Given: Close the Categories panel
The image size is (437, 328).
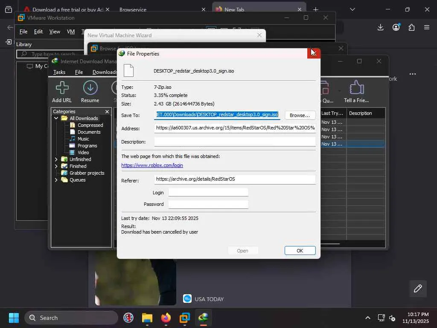Looking at the screenshot, I should pyautogui.click(x=107, y=111).
